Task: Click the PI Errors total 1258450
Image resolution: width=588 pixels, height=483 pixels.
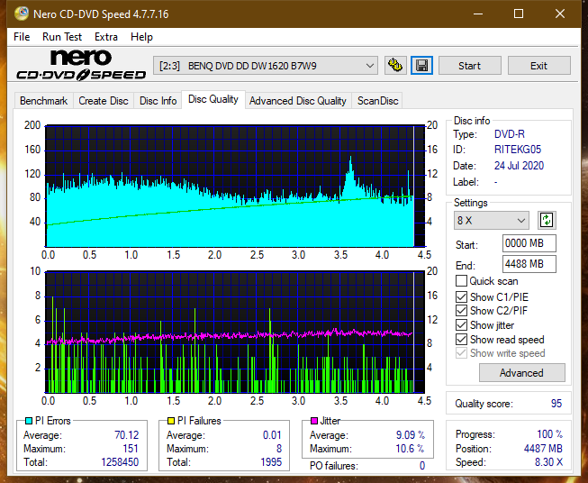Action: tap(120, 462)
